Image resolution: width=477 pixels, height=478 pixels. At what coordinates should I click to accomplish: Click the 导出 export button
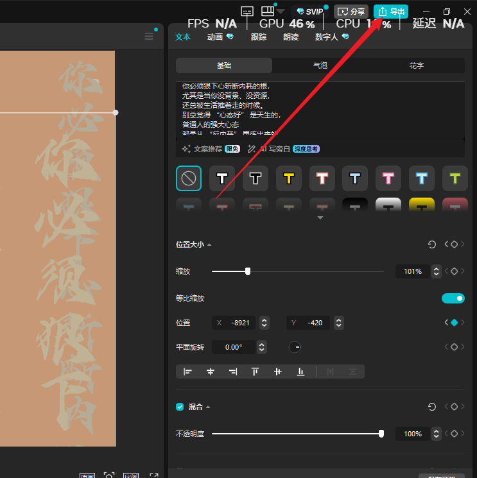click(391, 12)
